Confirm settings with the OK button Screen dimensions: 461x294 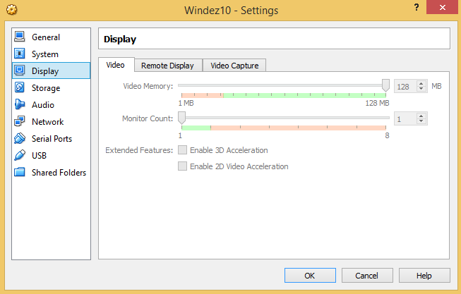coord(310,275)
